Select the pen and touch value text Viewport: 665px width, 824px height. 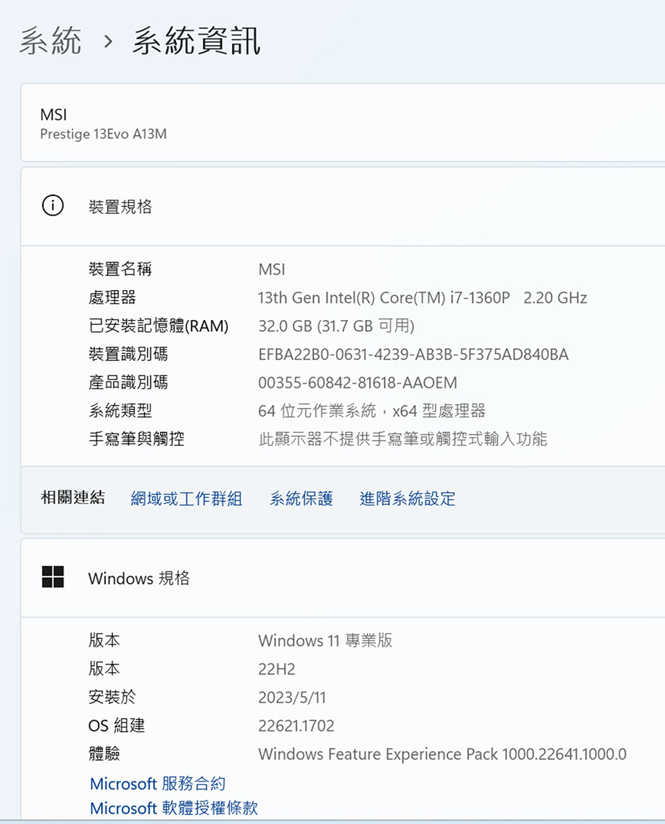pos(403,439)
